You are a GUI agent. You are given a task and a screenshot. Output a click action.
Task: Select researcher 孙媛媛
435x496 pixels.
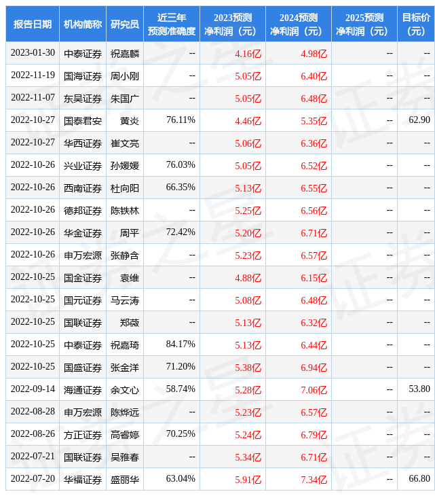125,166
